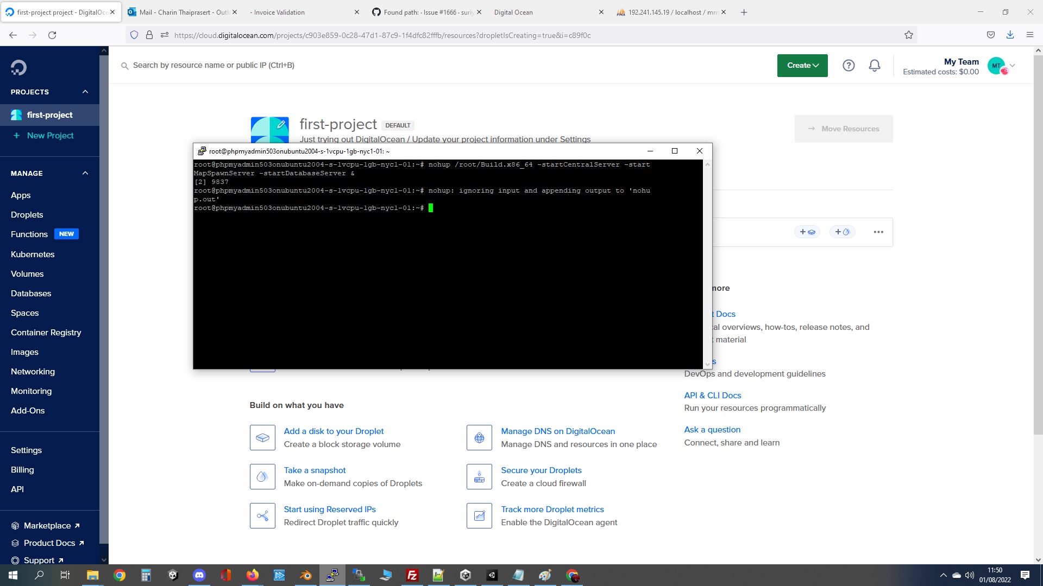Click the DigitalOcean logo in the sidebar

pos(18,67)
